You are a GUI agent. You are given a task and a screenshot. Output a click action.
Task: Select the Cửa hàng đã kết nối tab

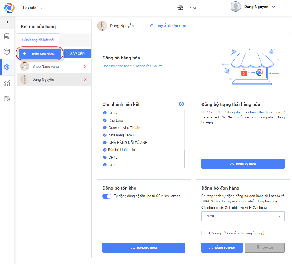click(x=38, y=40)
